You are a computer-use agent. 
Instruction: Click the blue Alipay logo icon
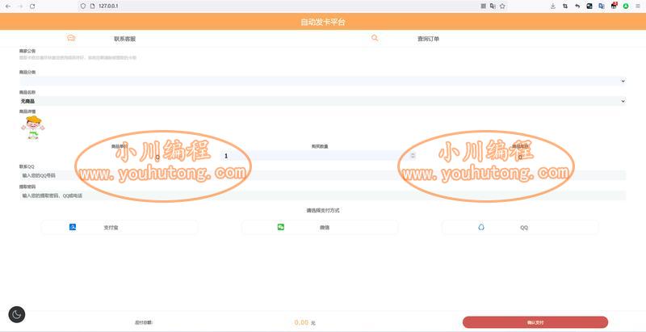point(73,227)
